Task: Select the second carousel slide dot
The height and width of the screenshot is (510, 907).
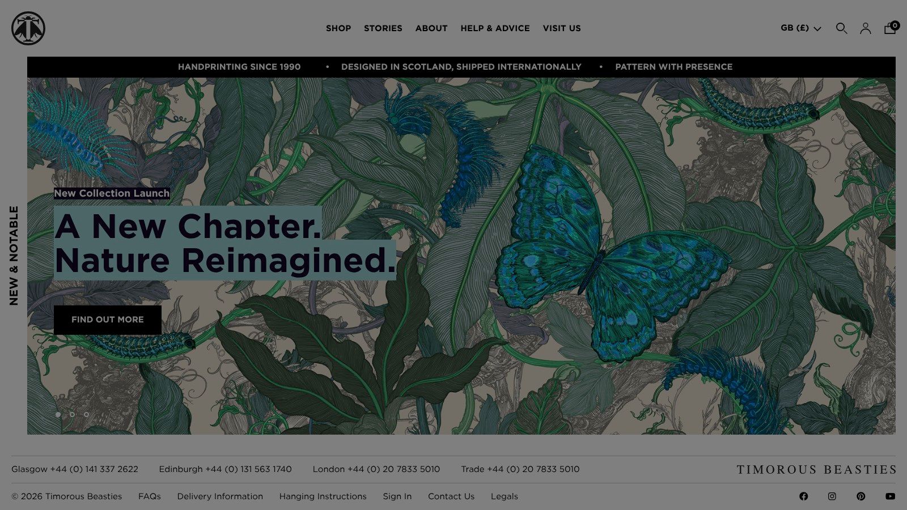Action: click(72, 414)
